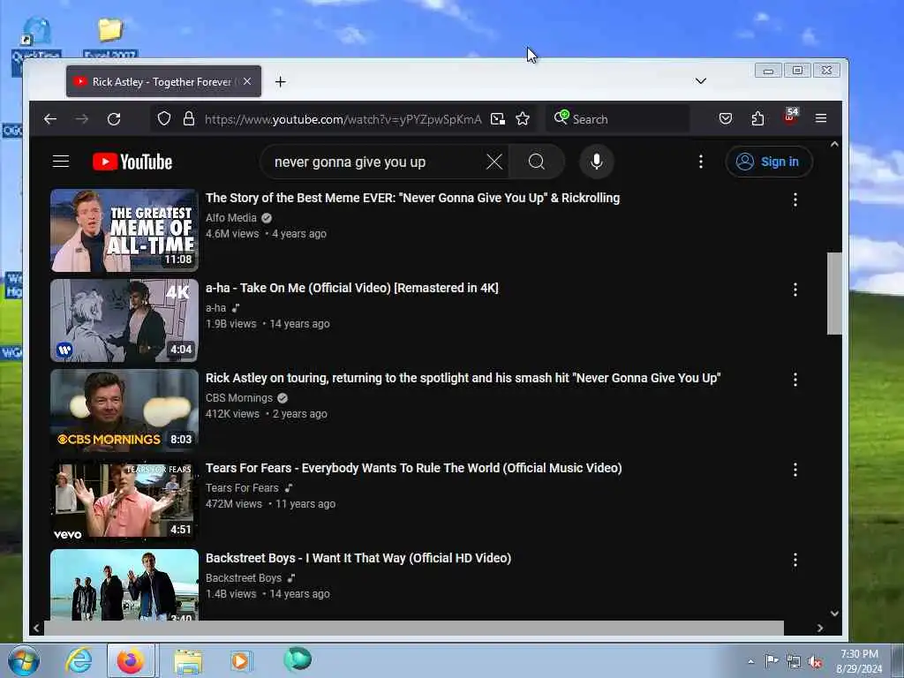View site security via padlock icon
904x678 pixels.
point(189,119)
